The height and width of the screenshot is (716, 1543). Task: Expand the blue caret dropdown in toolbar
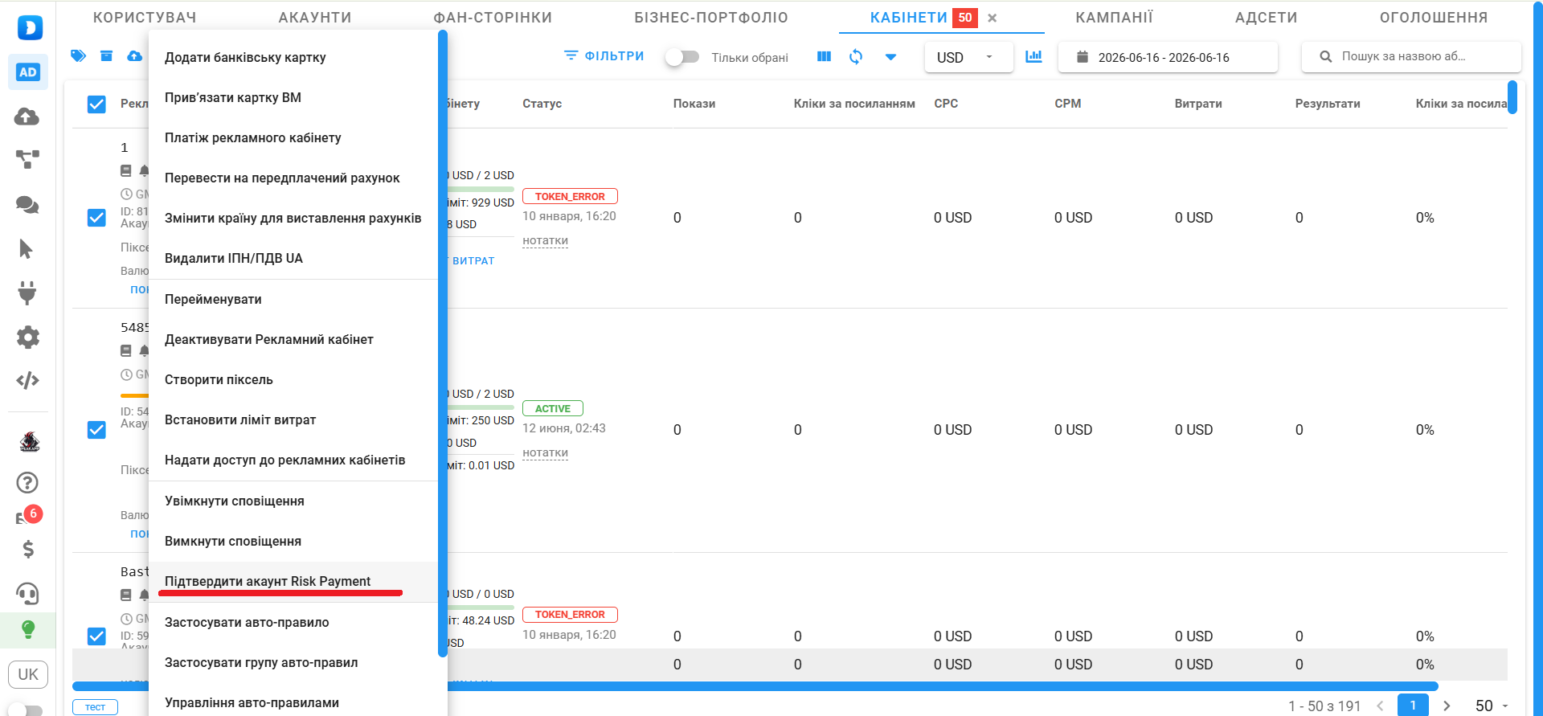coord(890,57)
